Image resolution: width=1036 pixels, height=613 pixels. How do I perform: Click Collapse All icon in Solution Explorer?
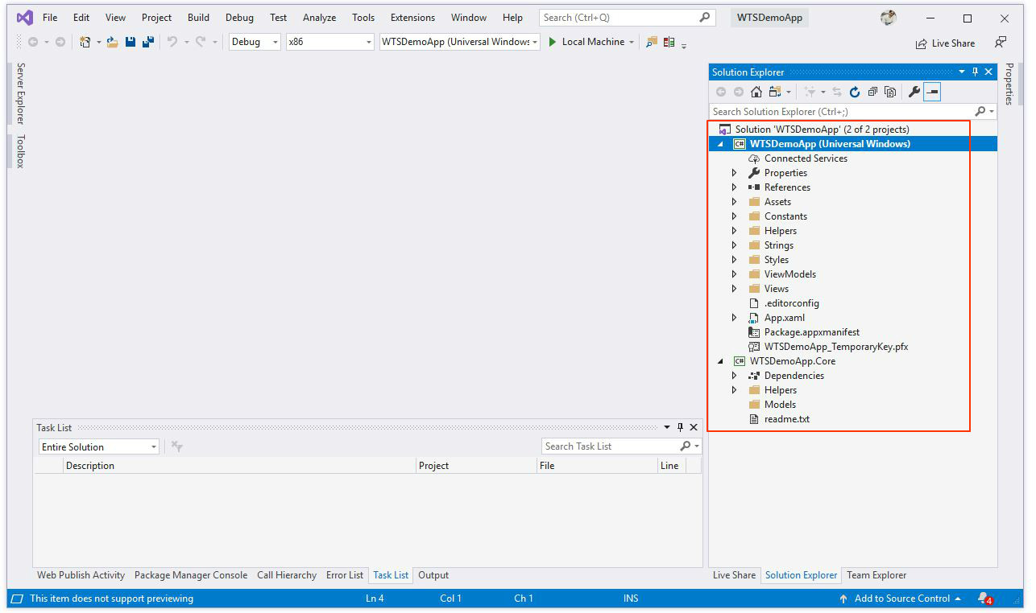(872, 92)
